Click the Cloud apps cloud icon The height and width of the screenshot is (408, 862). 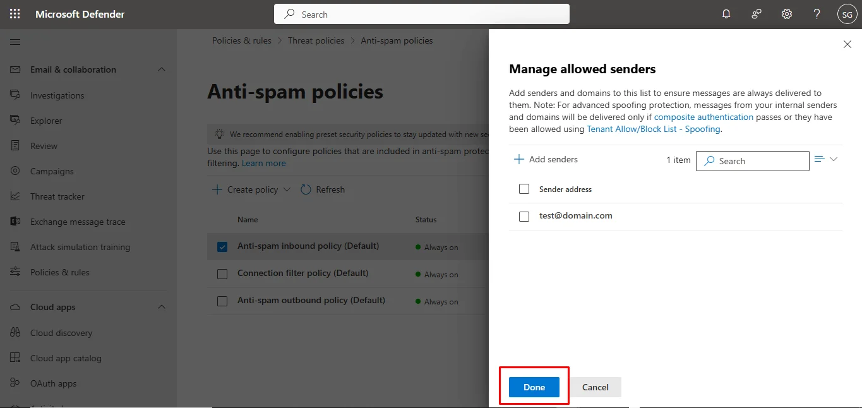coord(16,307)
